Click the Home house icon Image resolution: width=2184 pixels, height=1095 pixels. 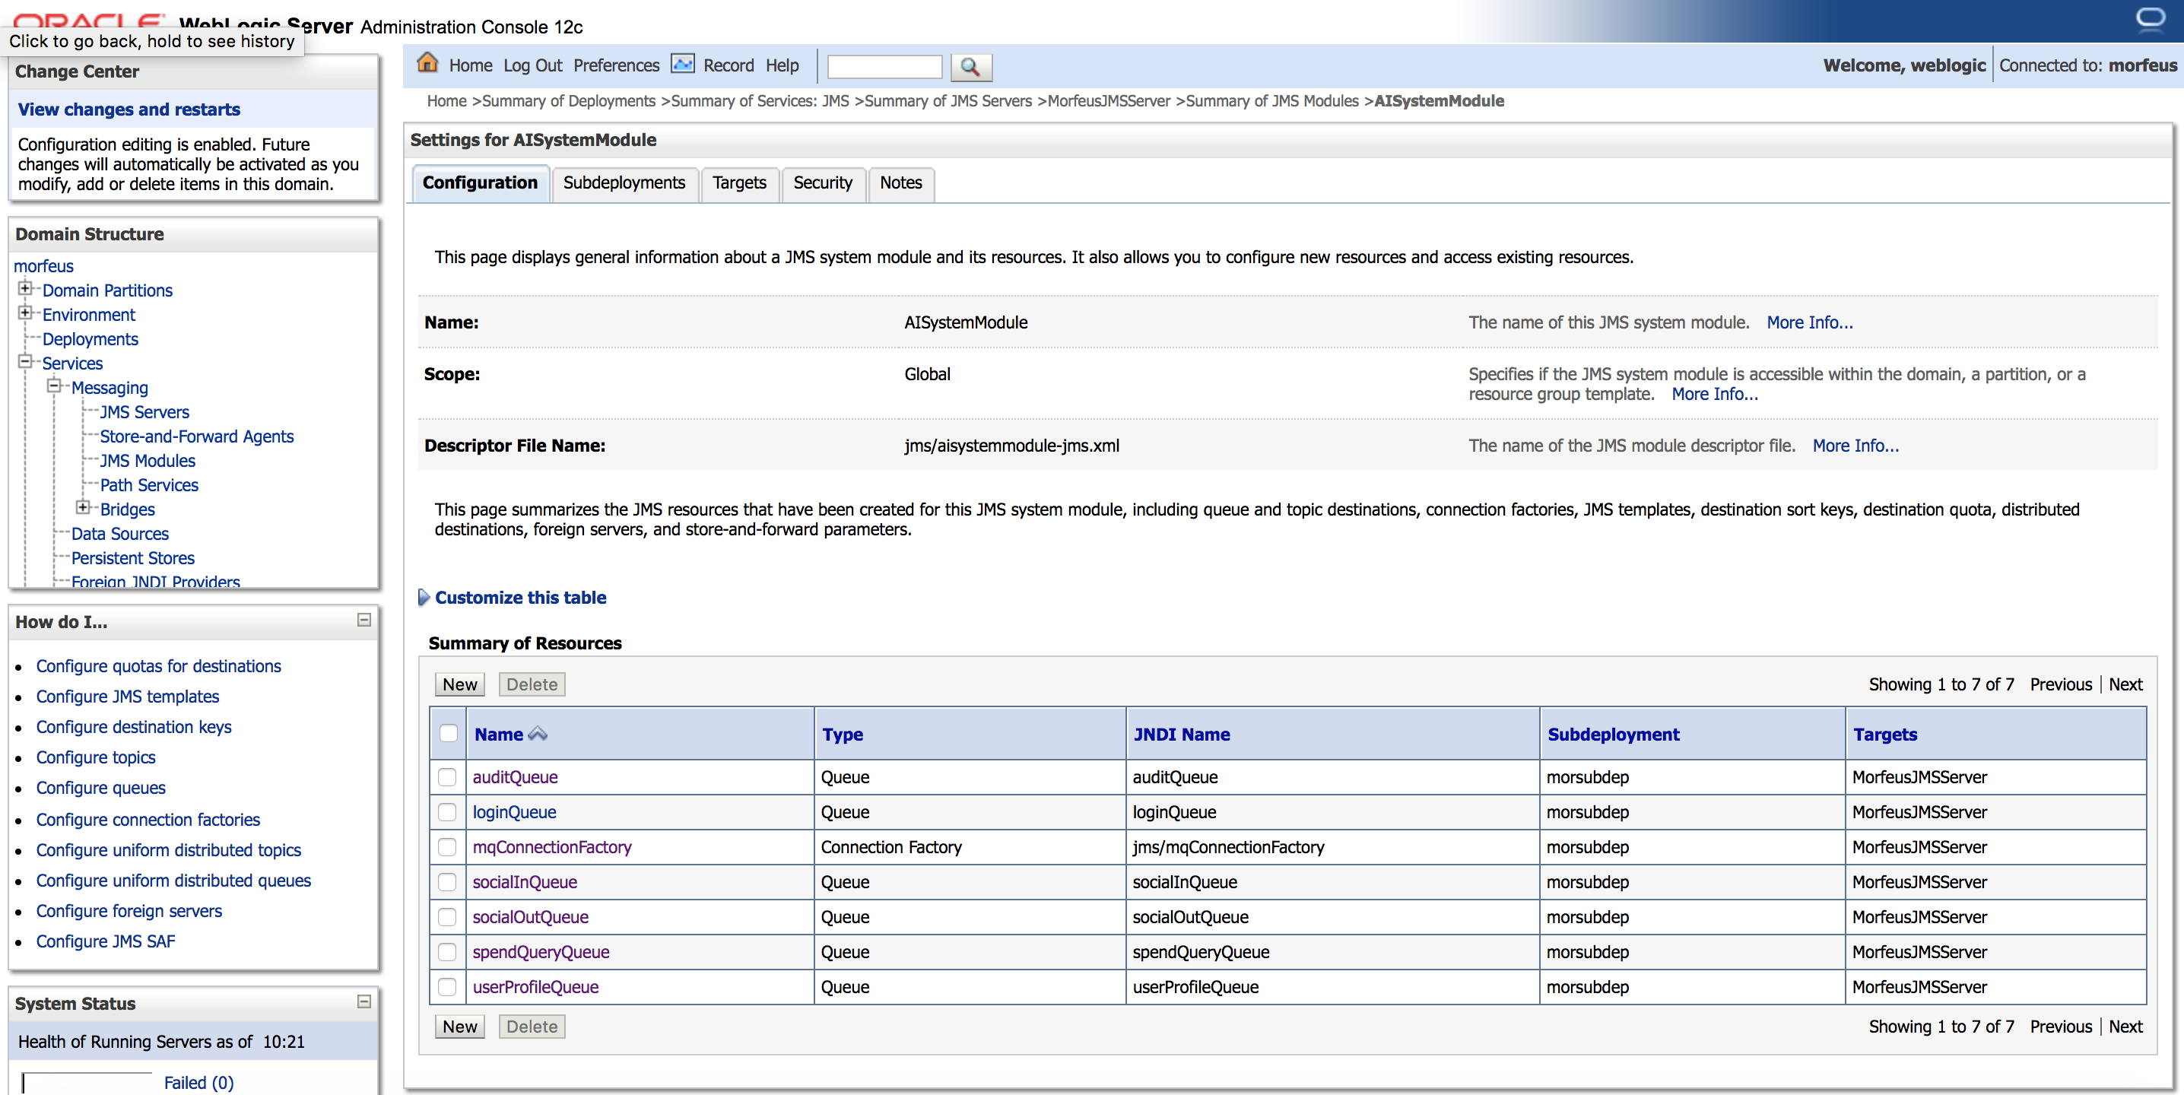(x=427, y=64)
